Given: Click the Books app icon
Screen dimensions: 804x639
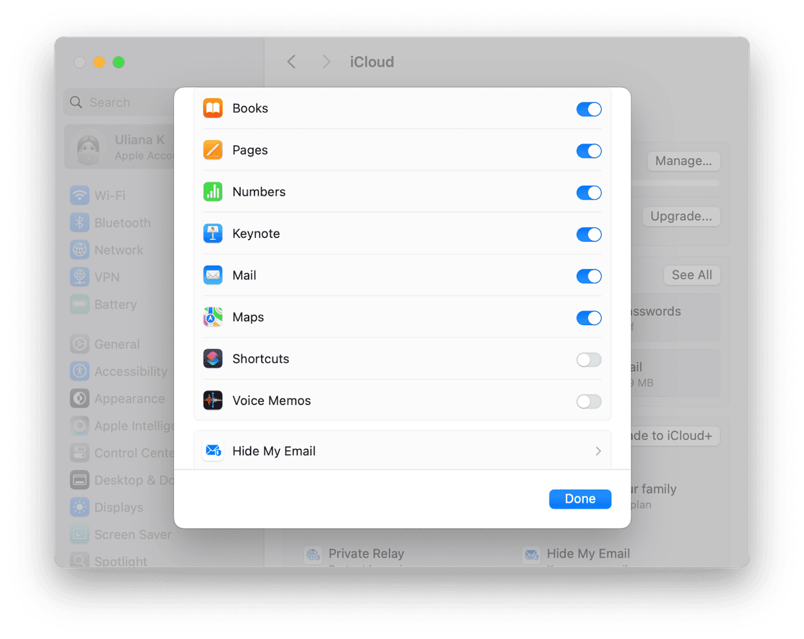Looking at the screenshot, I should click(x=213, y=108).
